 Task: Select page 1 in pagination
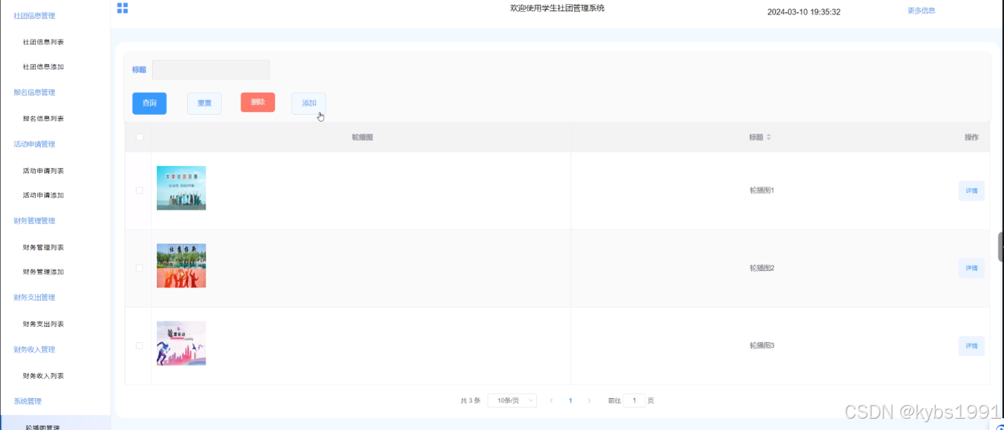[x=570, y=400]
